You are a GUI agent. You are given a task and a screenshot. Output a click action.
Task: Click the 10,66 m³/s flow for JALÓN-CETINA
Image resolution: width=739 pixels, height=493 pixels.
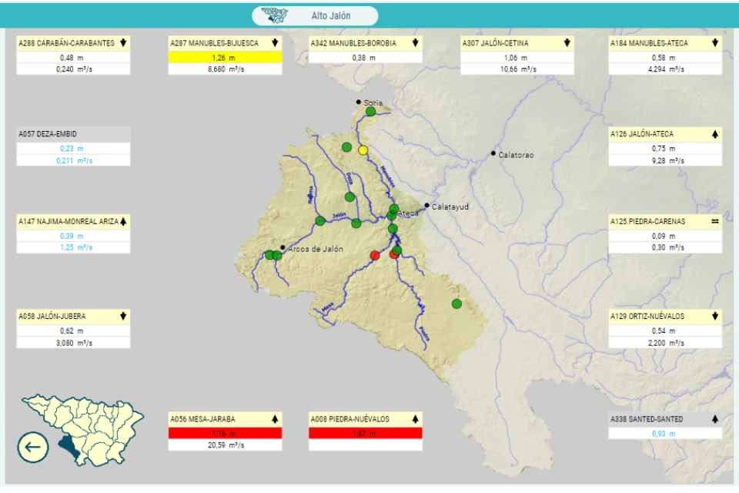[518, 69]
